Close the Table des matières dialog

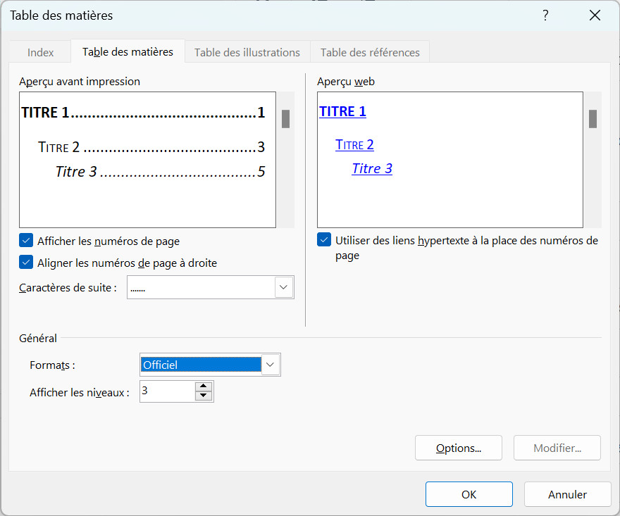pyautogui.click(x=595, y=15)
